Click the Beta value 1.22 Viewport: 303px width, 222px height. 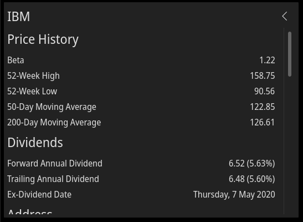click(x=267, y=60)
